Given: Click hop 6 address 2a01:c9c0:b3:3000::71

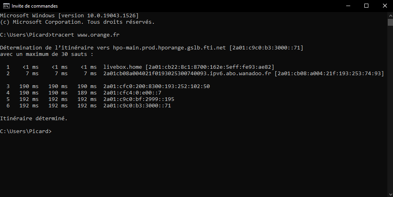Looking at the screenshot, I should coord(137,106).
